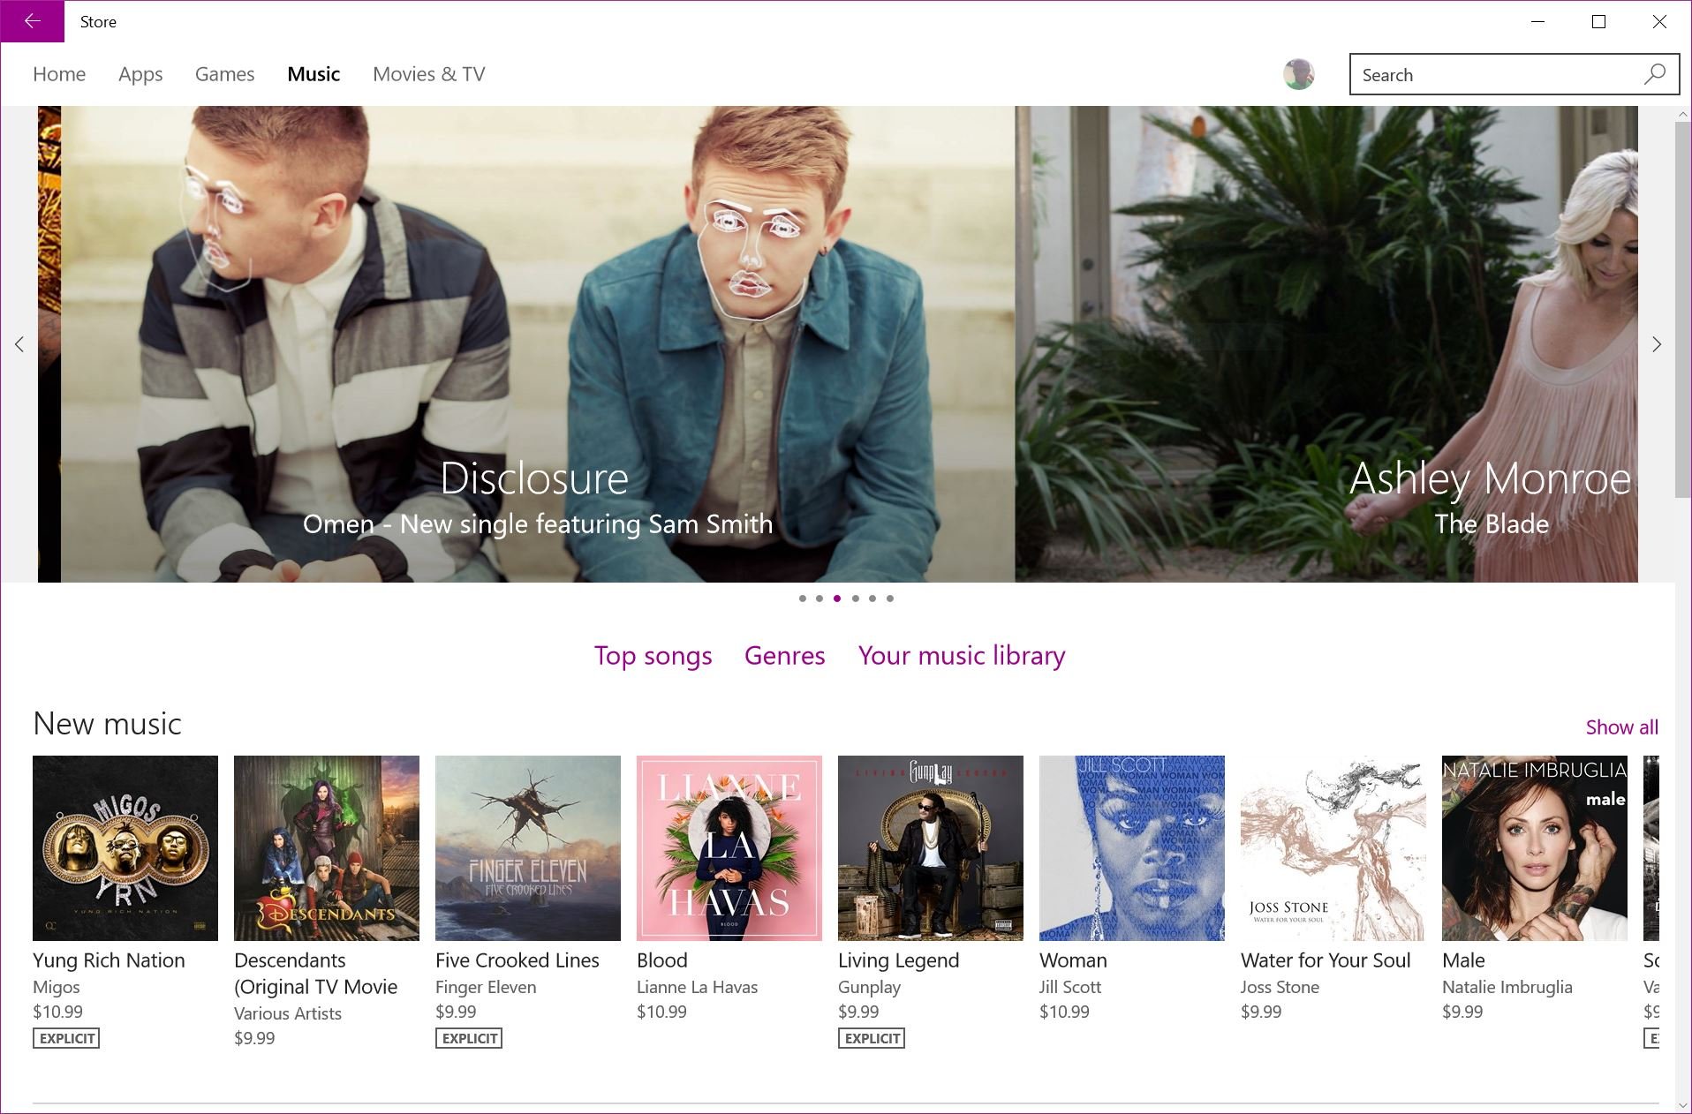Click the Migos artist name

pos(57,987)
